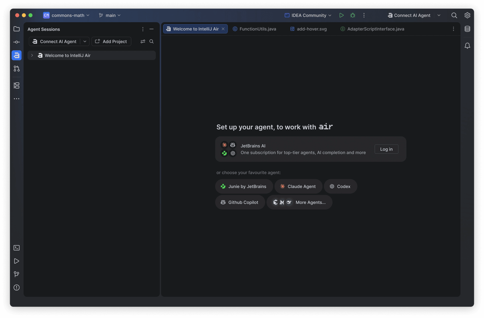This screenshot has width=484, height=318.
Task: Open the Terminal tool window
Action: 16,248
